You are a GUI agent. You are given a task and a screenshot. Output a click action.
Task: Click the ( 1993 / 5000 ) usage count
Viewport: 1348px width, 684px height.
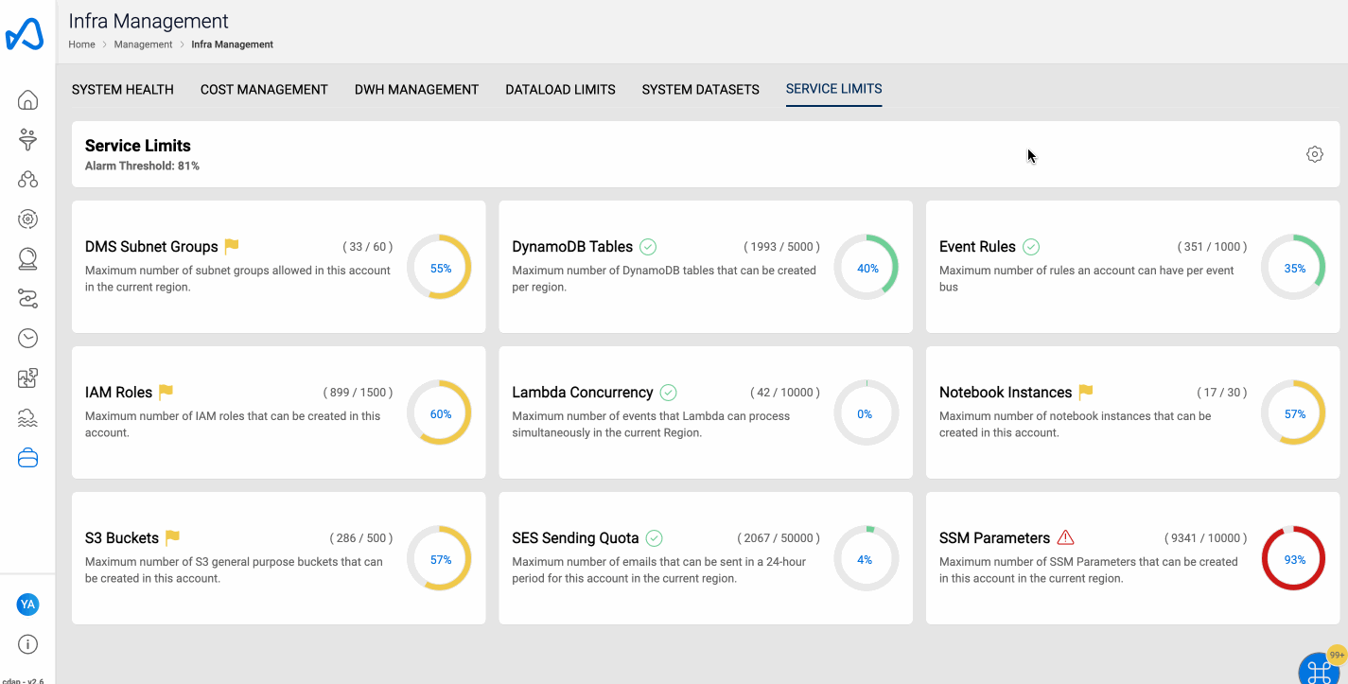781,247
